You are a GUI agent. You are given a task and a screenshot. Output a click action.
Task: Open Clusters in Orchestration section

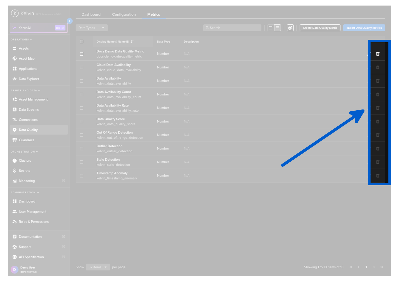click(25, 161)
